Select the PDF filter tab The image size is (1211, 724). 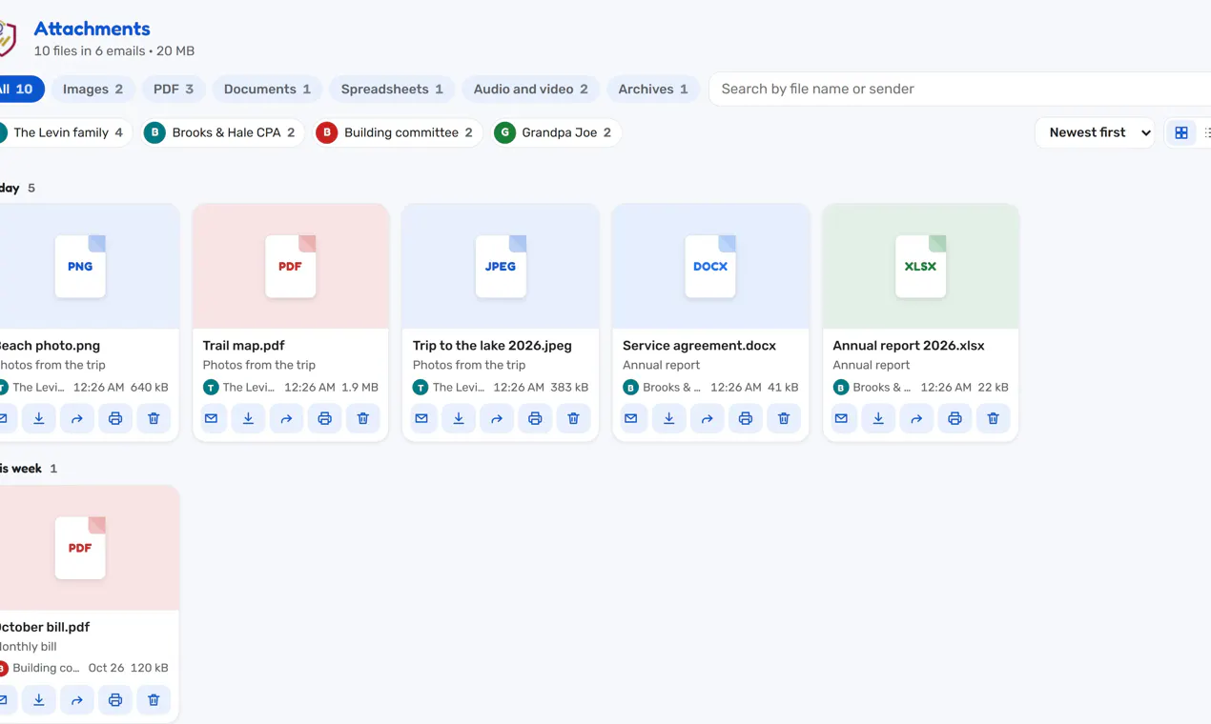(174, 89)
